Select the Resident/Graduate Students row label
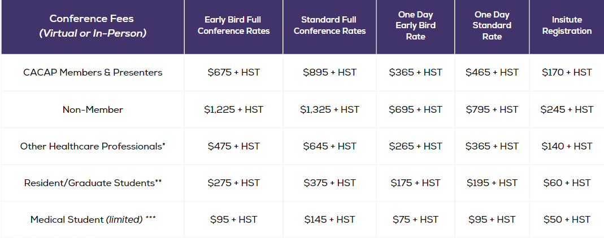Screen dimensions: 604x238 click(x=93, y=183)
